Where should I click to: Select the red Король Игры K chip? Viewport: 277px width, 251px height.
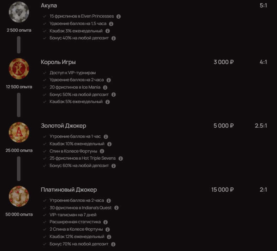click(x=19, y=69)
